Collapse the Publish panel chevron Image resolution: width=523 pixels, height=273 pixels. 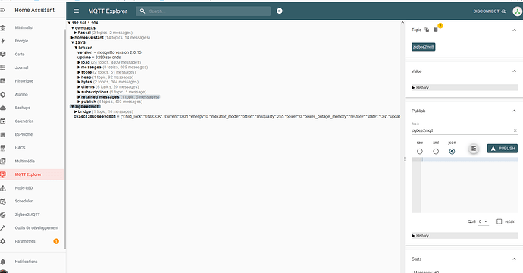514,111
